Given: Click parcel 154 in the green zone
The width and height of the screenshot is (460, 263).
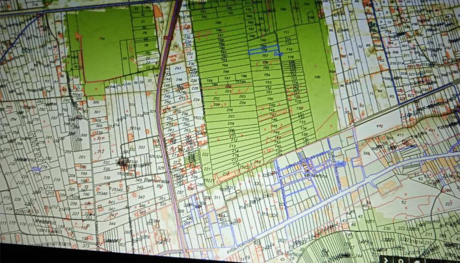Looking at the screenshot, I should pyautogui.click(x=267, y=75).
